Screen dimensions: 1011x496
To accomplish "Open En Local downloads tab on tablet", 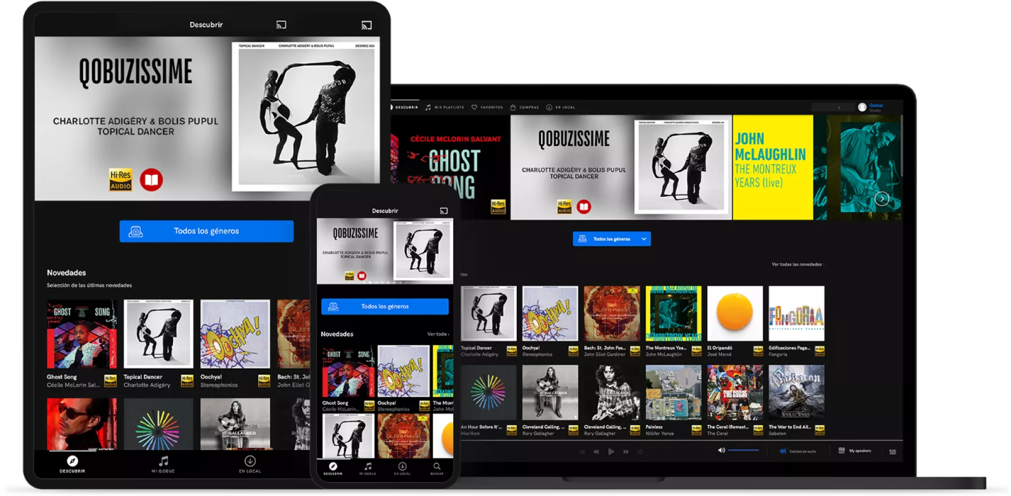I will point(250,463).
